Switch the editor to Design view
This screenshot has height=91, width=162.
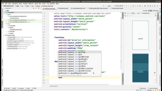click(x=156, y=11)
